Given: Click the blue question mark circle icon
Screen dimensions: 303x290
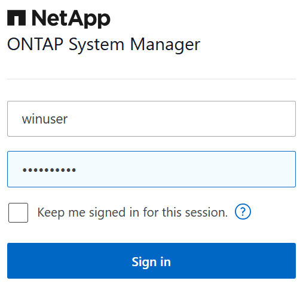Looking at the screenshot, I should (x=243, y=212).
